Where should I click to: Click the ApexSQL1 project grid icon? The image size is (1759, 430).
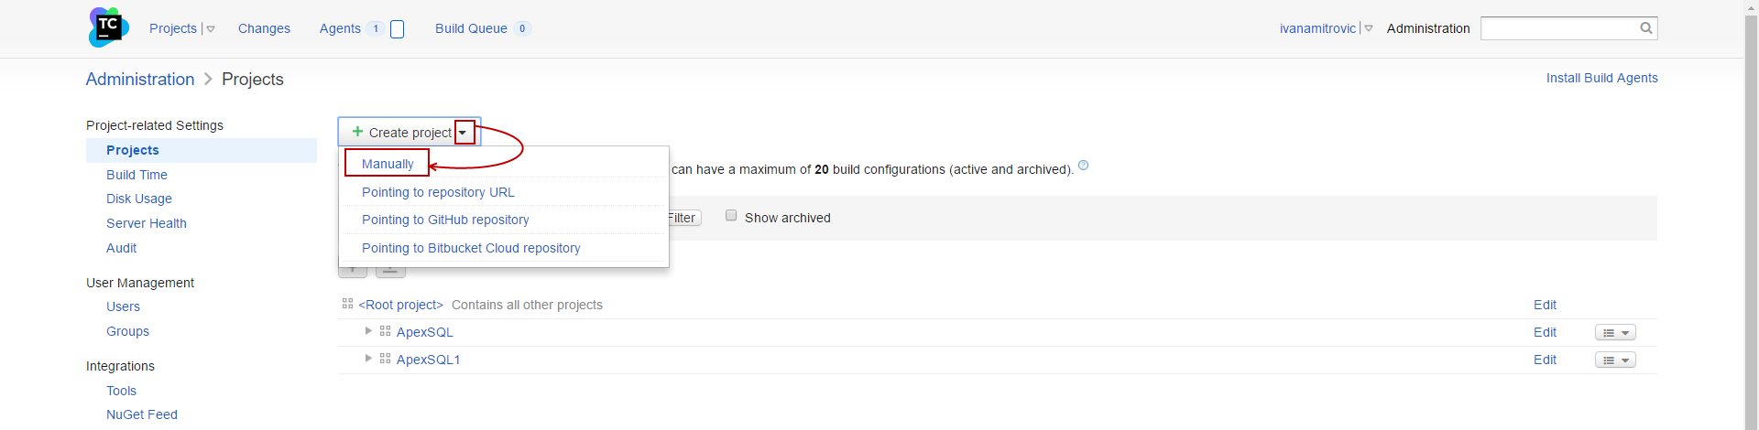(385, 359)
